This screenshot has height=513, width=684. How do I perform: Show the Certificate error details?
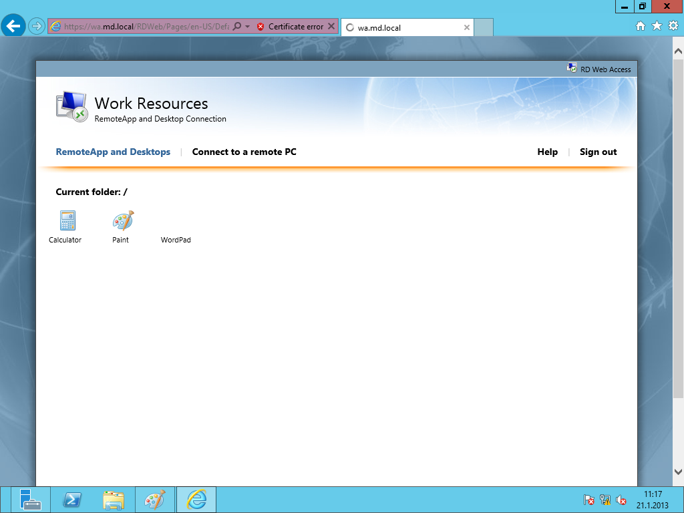291,27
